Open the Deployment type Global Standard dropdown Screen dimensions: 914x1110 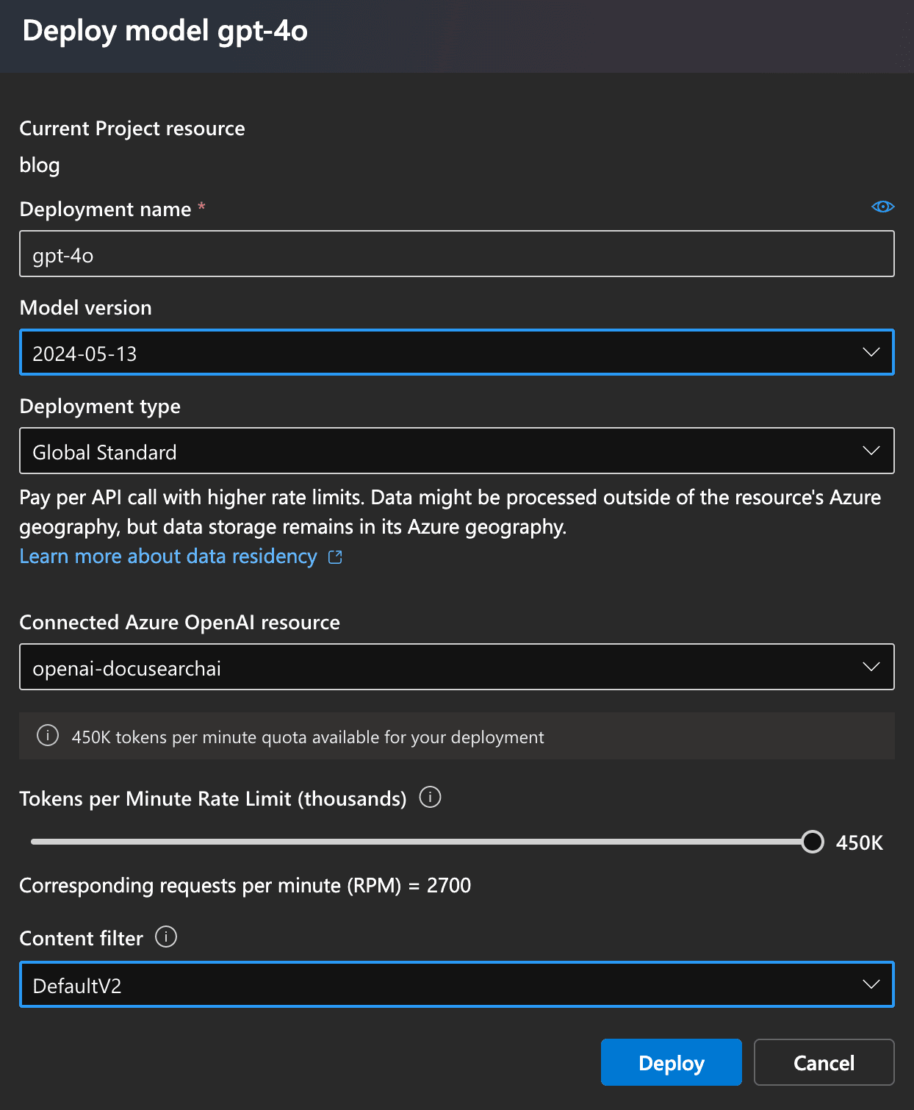point(441,451)
